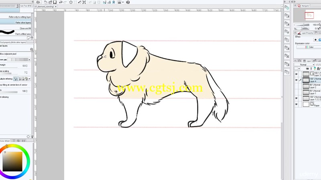Redo using the toolbar arrow
The width and height of the screenshot is (321, 180).
(x=65, y=2)
